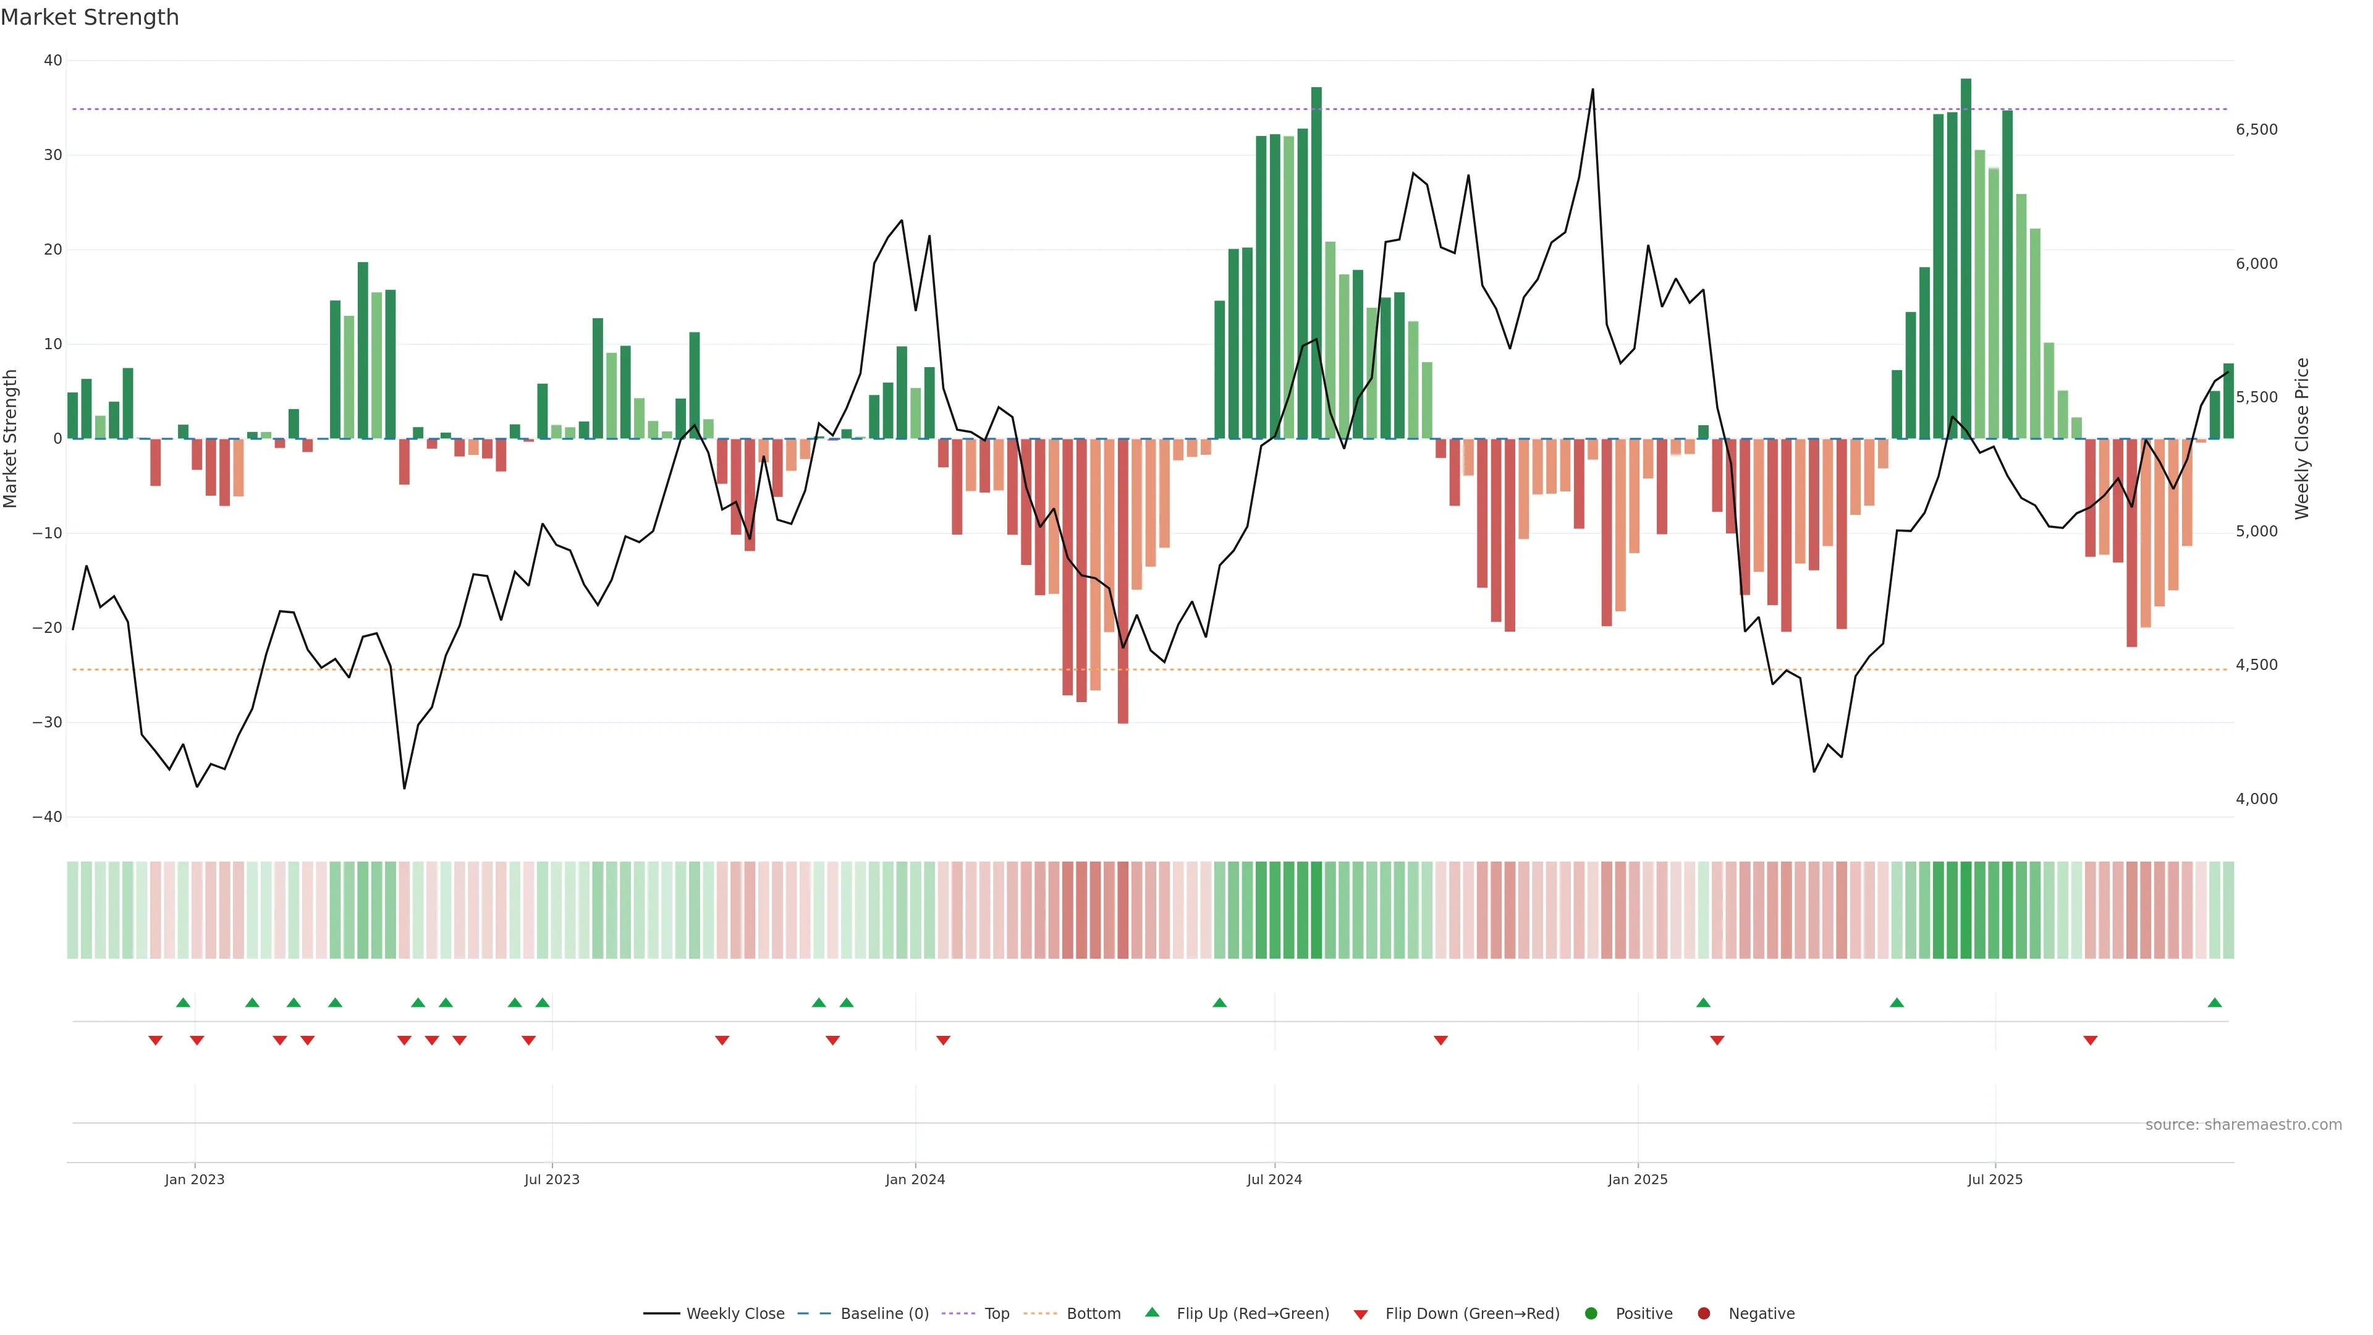
Task: Click the Flip Down red triangle legend icon
Action: tap(1361, 1315)
